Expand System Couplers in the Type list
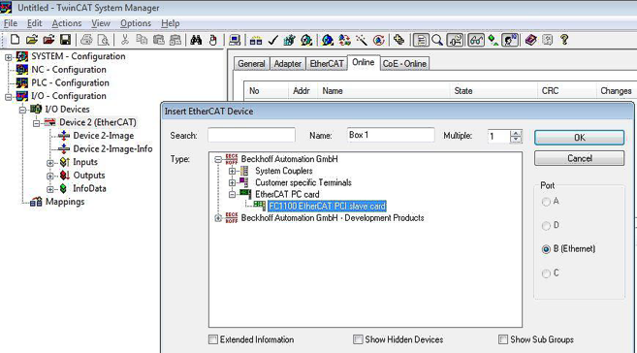Image resolution: width=637 pixels, height=353 pixels. (232, 171)
